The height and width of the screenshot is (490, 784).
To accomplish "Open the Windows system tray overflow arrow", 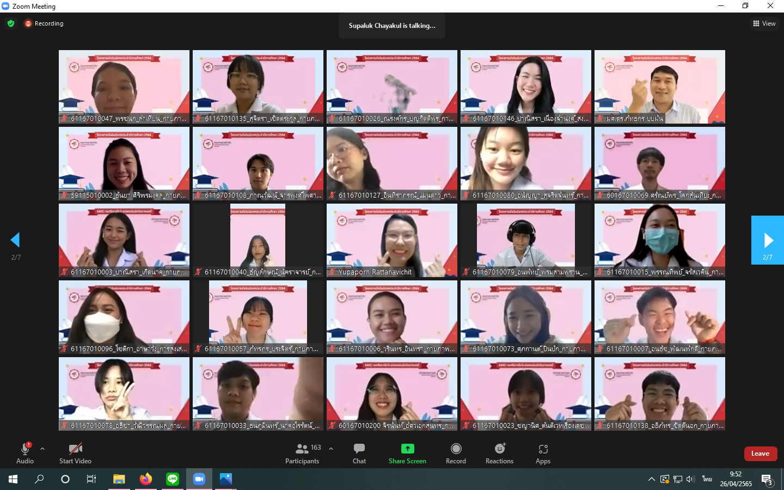I will (x=651, y=479).
